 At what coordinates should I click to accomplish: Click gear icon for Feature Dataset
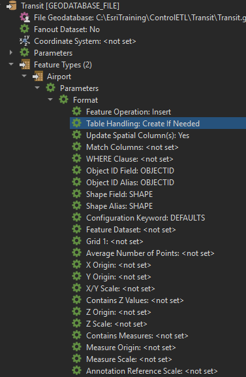(x=77, y=230)
